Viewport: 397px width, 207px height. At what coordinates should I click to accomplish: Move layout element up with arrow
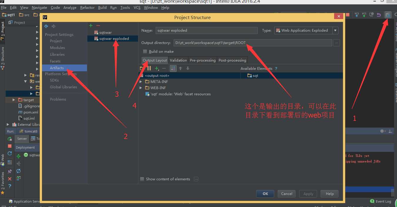pos(180,68)
